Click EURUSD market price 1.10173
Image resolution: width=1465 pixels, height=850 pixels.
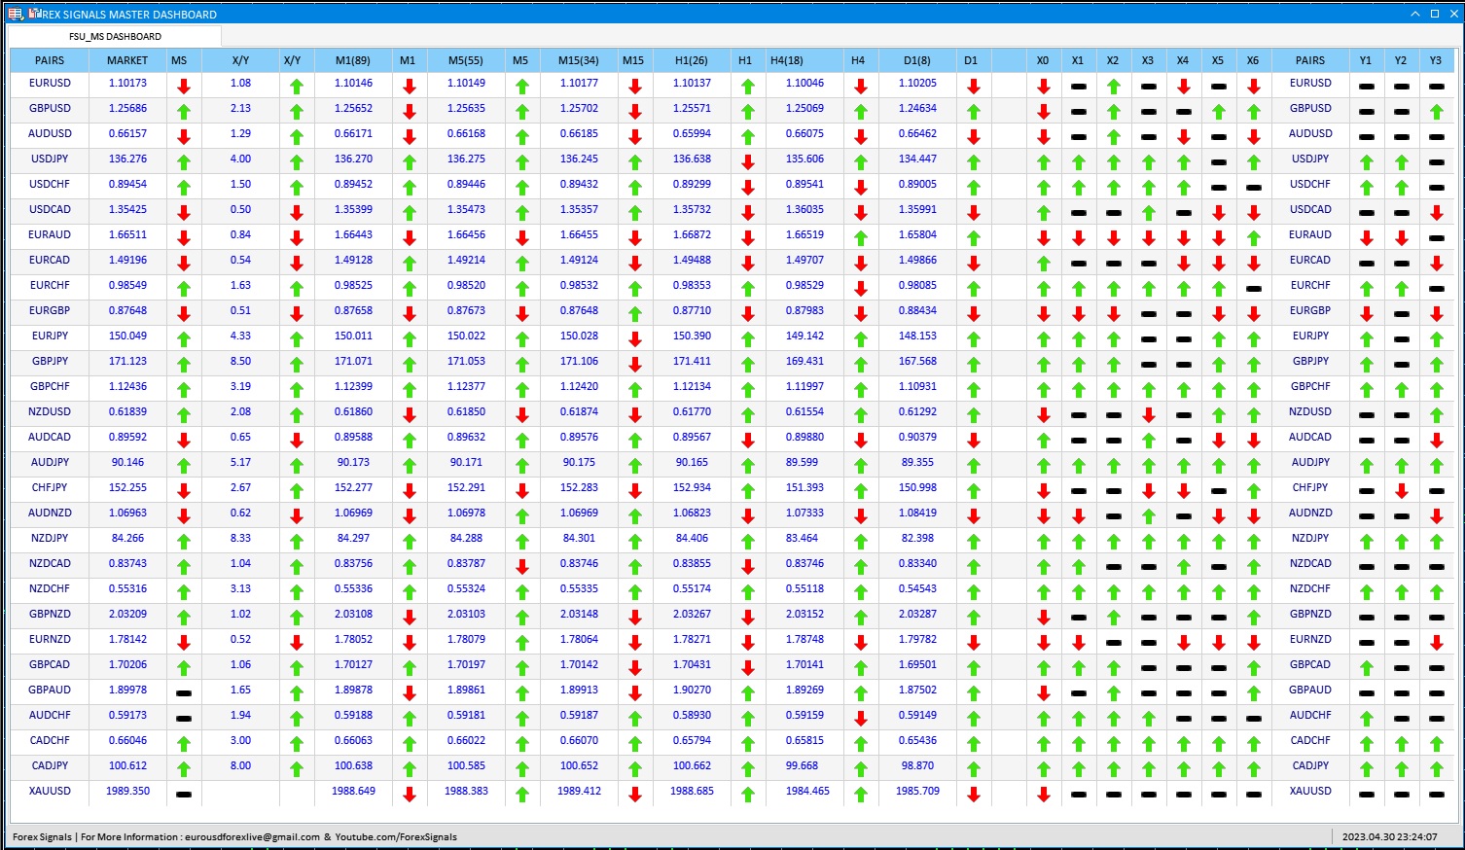point(127,84)
